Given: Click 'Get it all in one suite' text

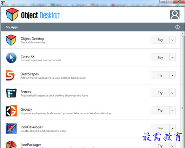Looking at the screenshot, I should pyautogui.click(x=33, y=42).
